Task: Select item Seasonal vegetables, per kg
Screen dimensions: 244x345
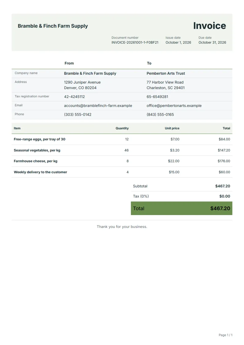Action: [x=37, y=150]
